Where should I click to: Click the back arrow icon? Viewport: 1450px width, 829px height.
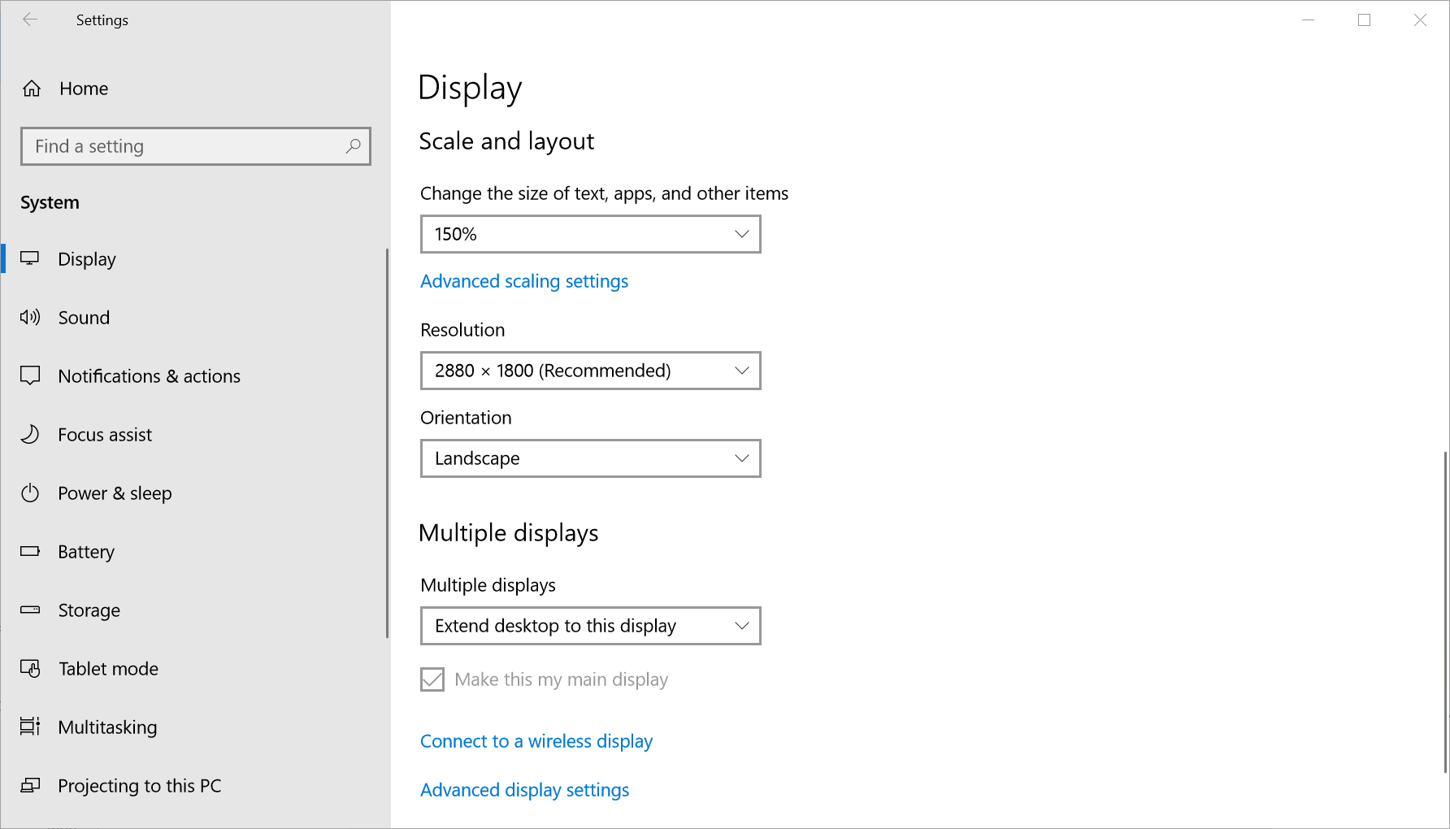pos(30,20)
